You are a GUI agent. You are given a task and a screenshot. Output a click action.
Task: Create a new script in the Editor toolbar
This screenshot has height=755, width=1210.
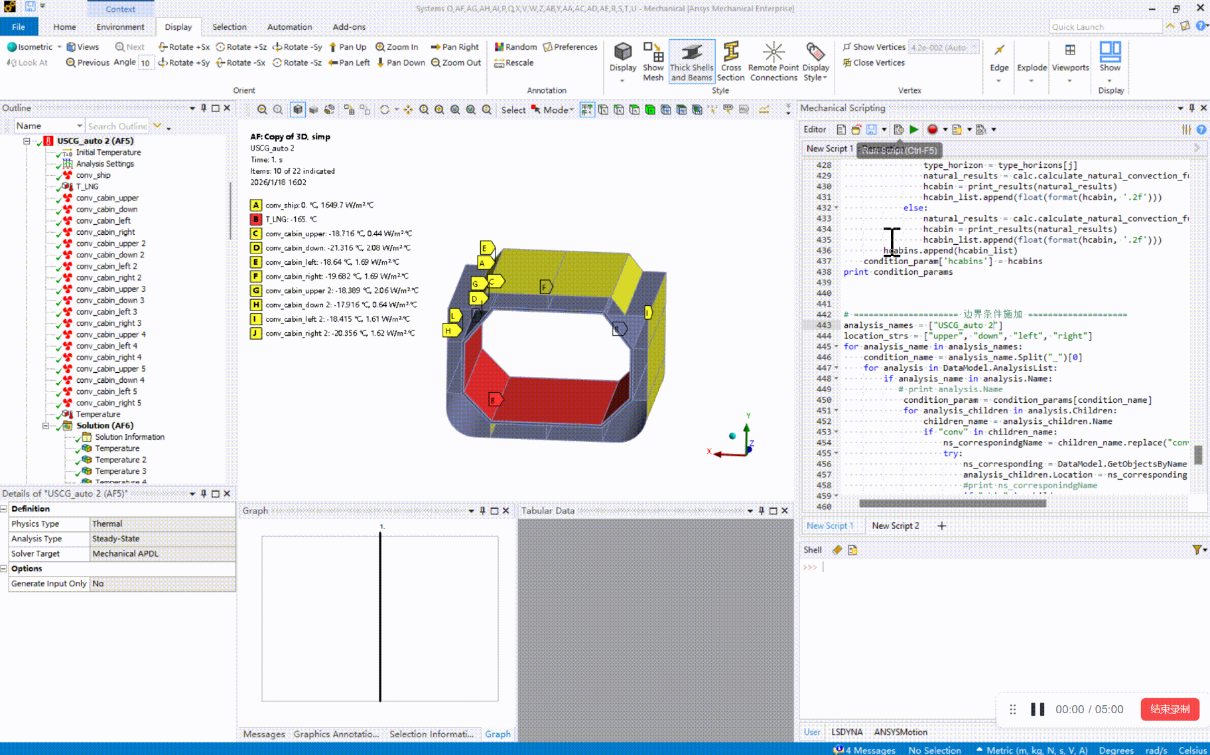click(841, 129)
